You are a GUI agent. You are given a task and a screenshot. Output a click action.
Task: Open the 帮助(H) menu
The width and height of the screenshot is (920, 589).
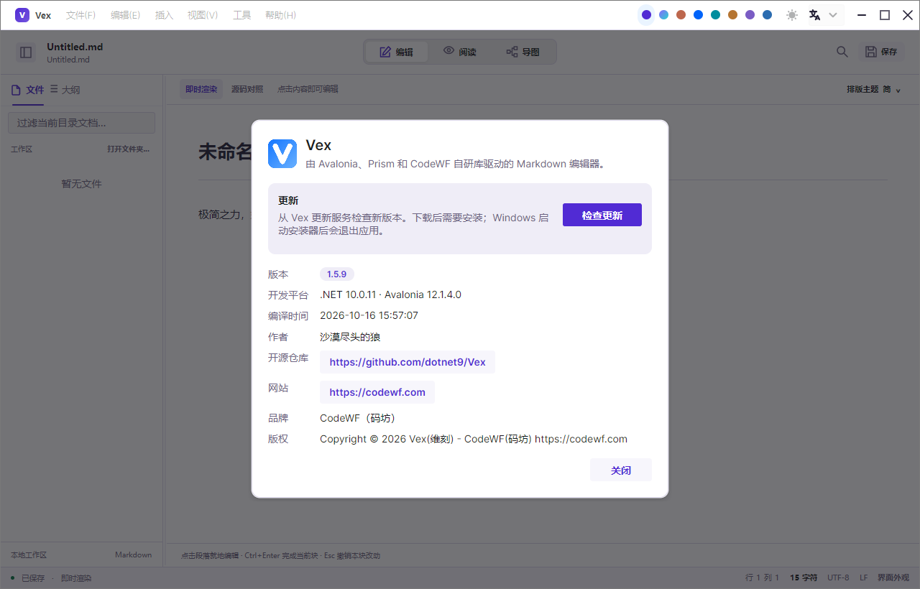(x=280, y=15)
